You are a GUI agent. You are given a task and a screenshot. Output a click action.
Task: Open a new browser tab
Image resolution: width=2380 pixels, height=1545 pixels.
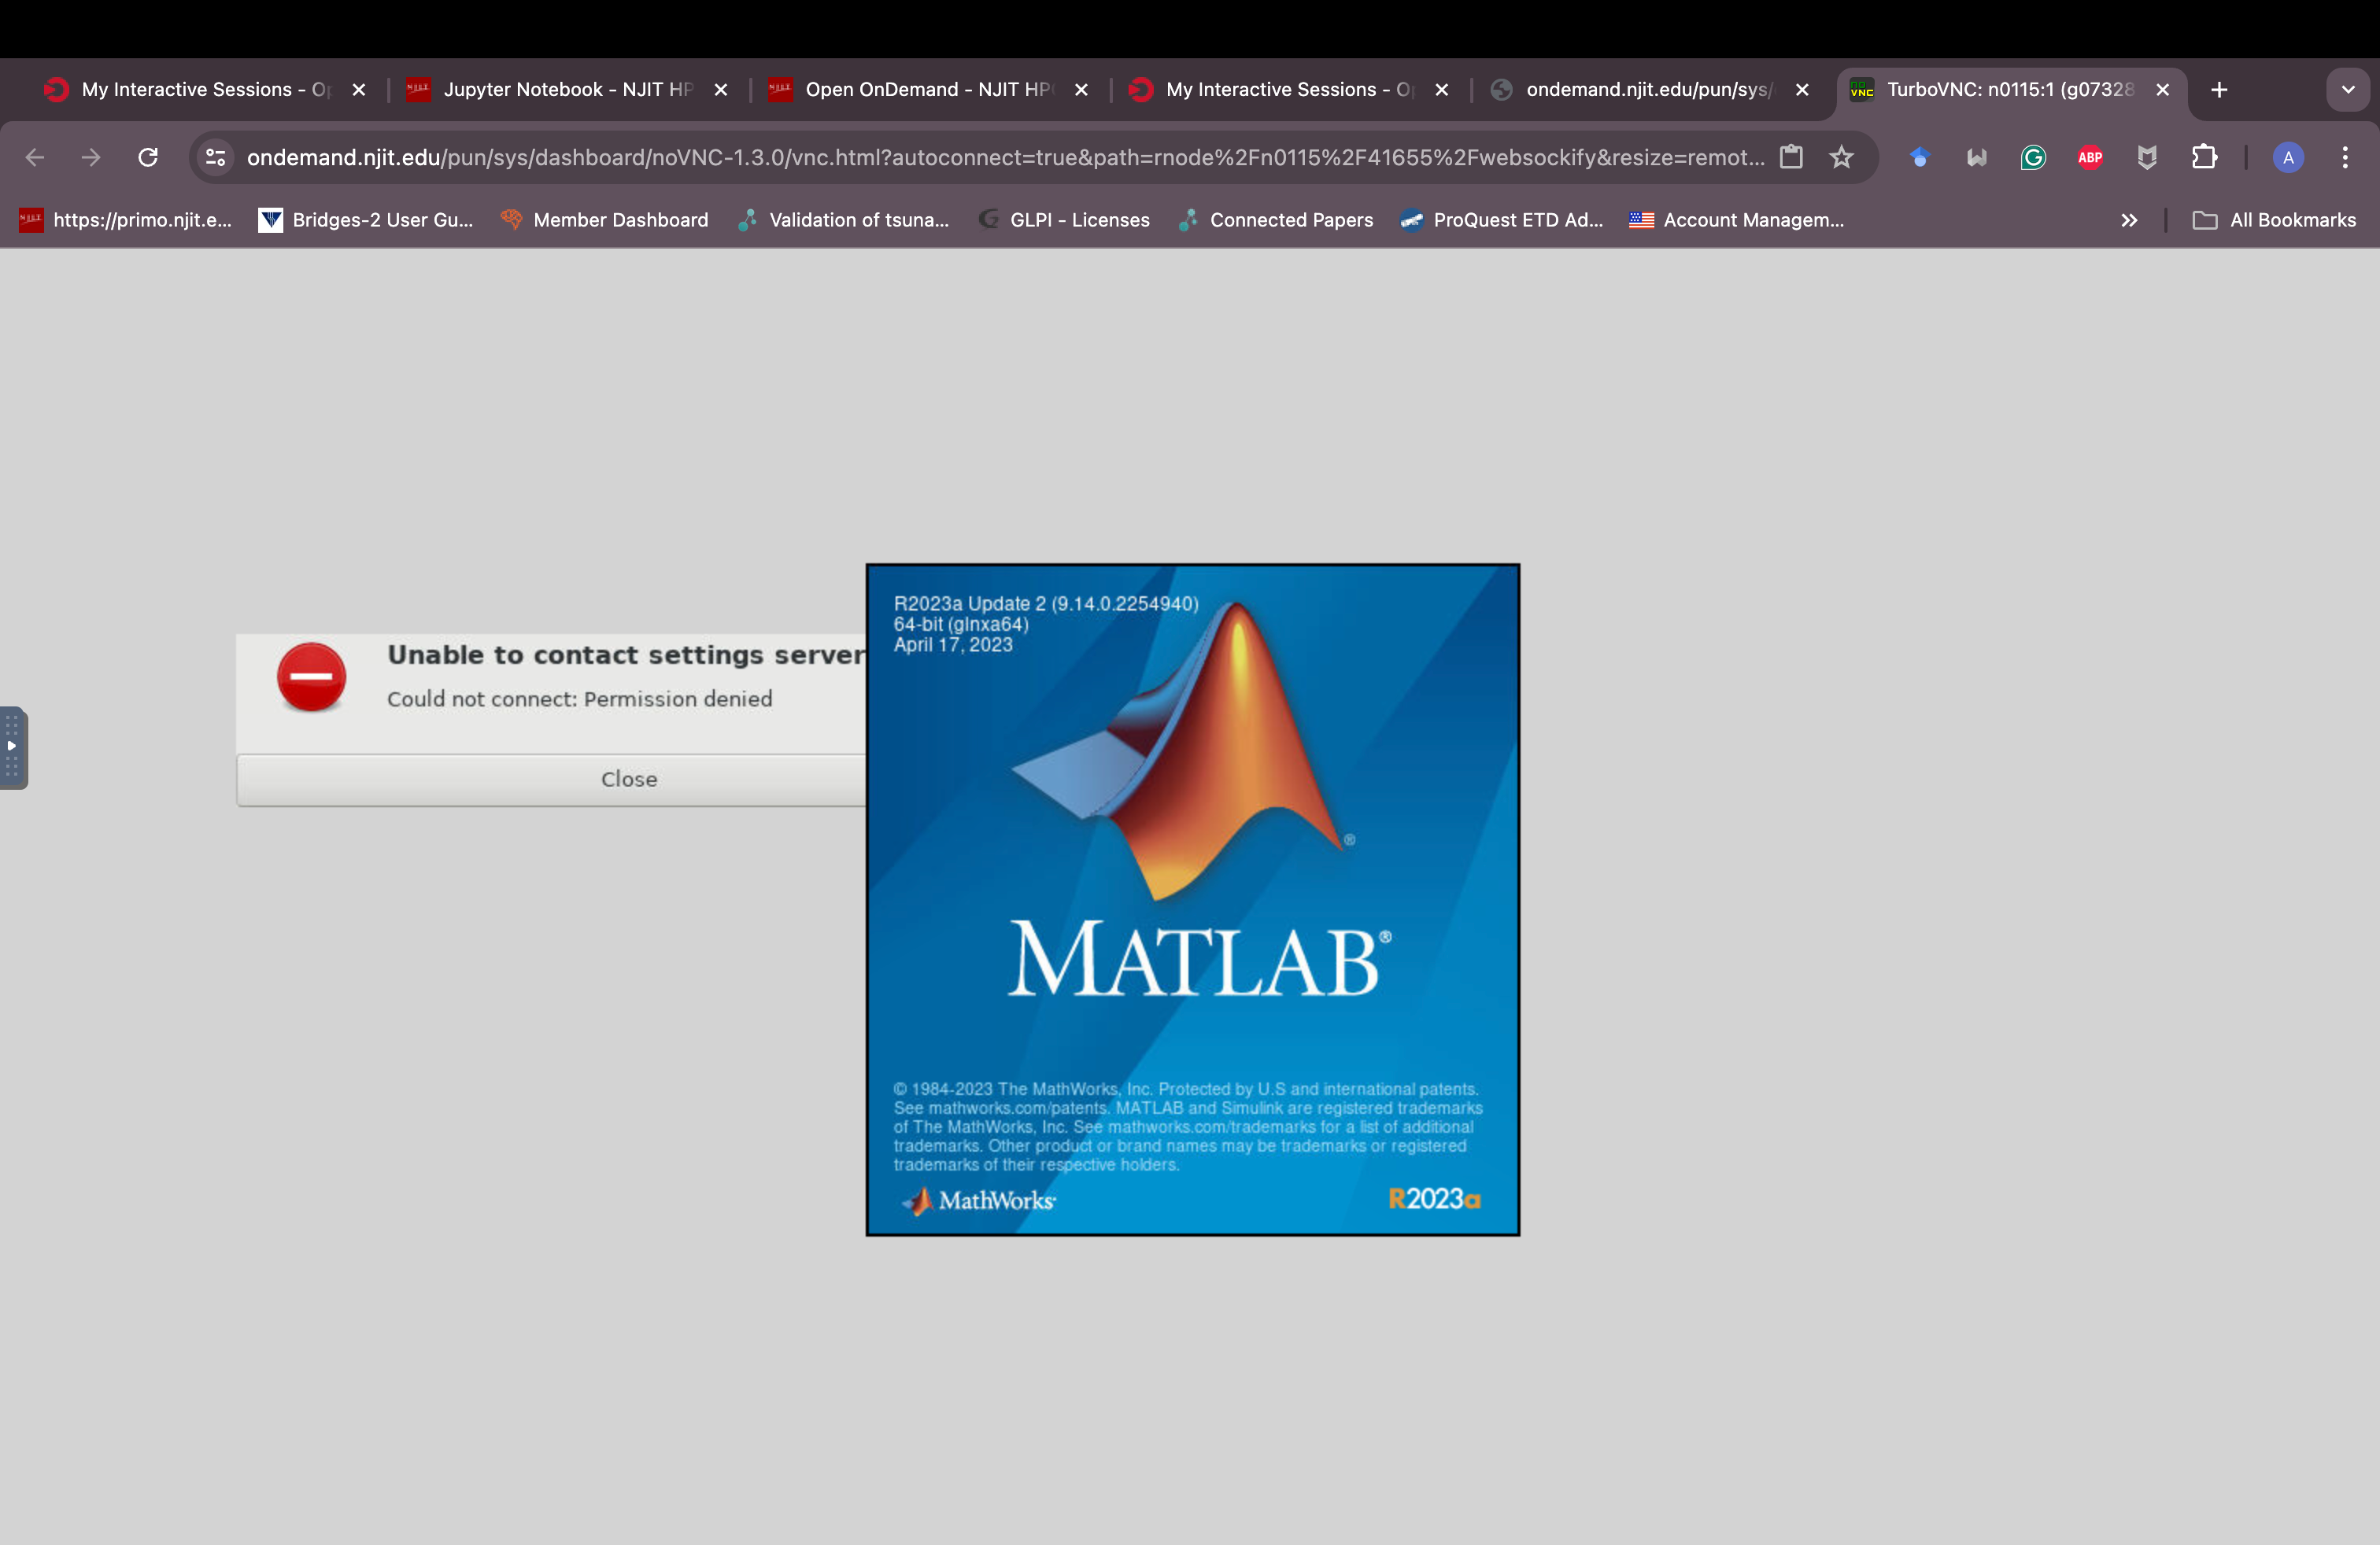[2219, 90]
